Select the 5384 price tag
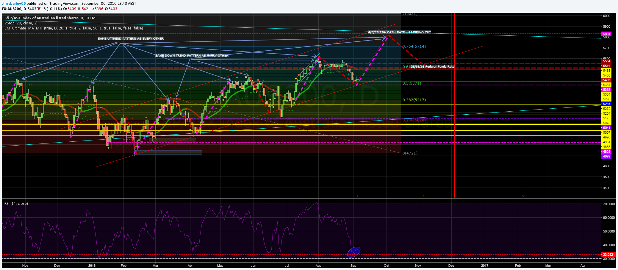 click(607, 85)
